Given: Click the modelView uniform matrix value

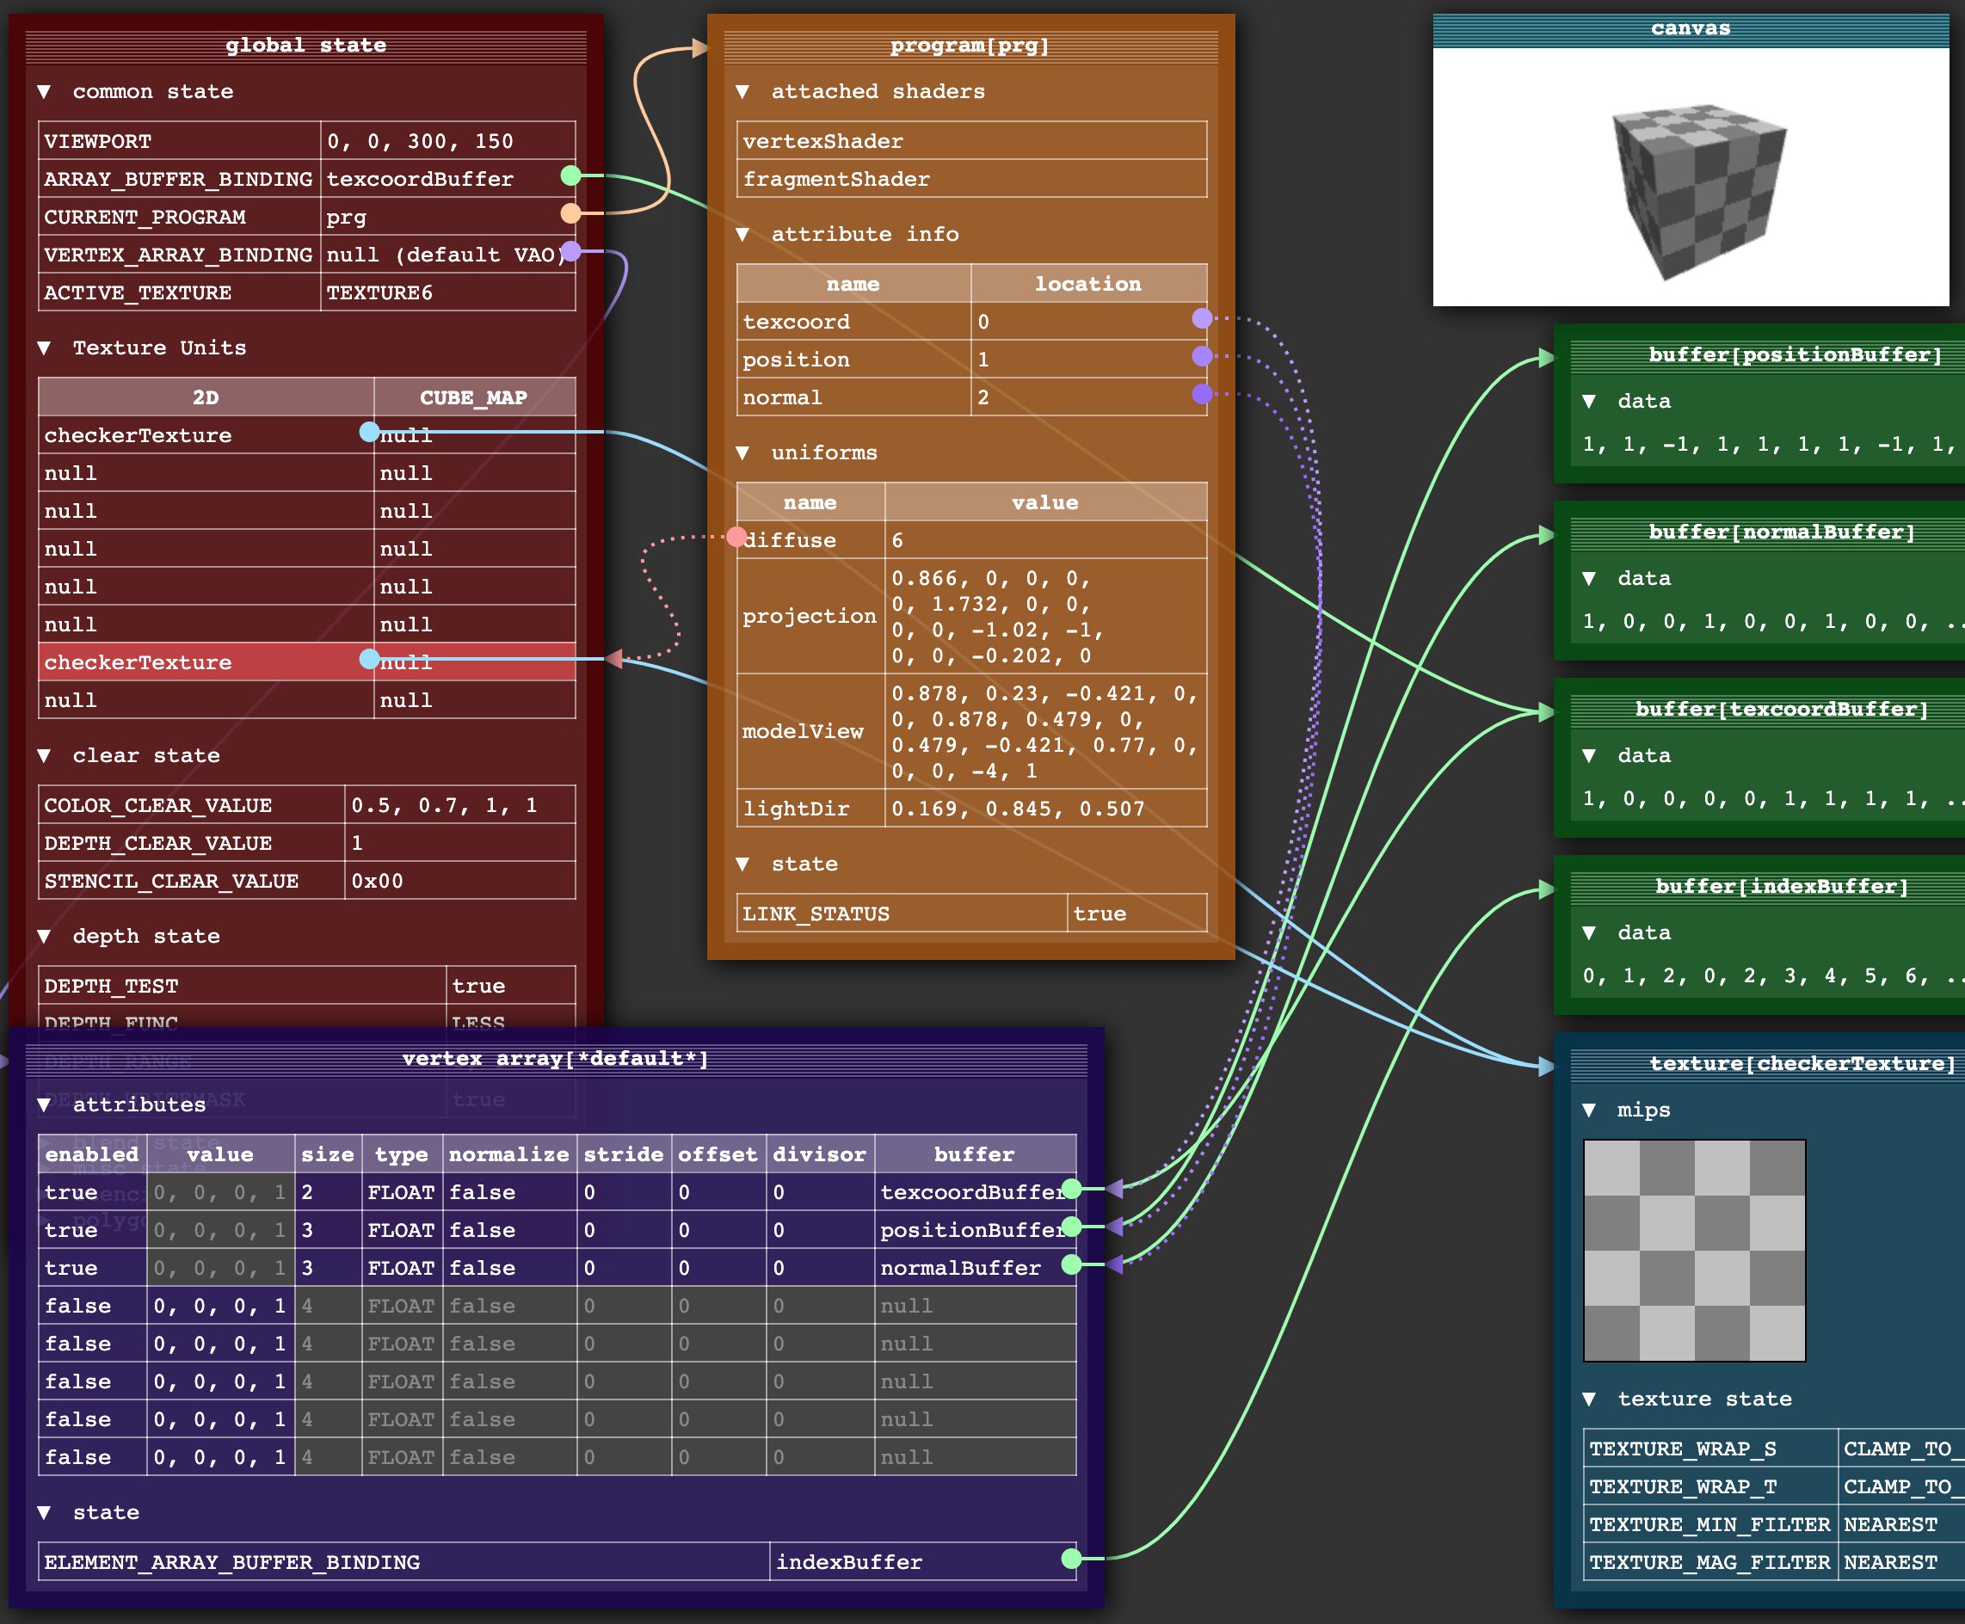Looking at the screenshot, I should [x=1045, y=731].
